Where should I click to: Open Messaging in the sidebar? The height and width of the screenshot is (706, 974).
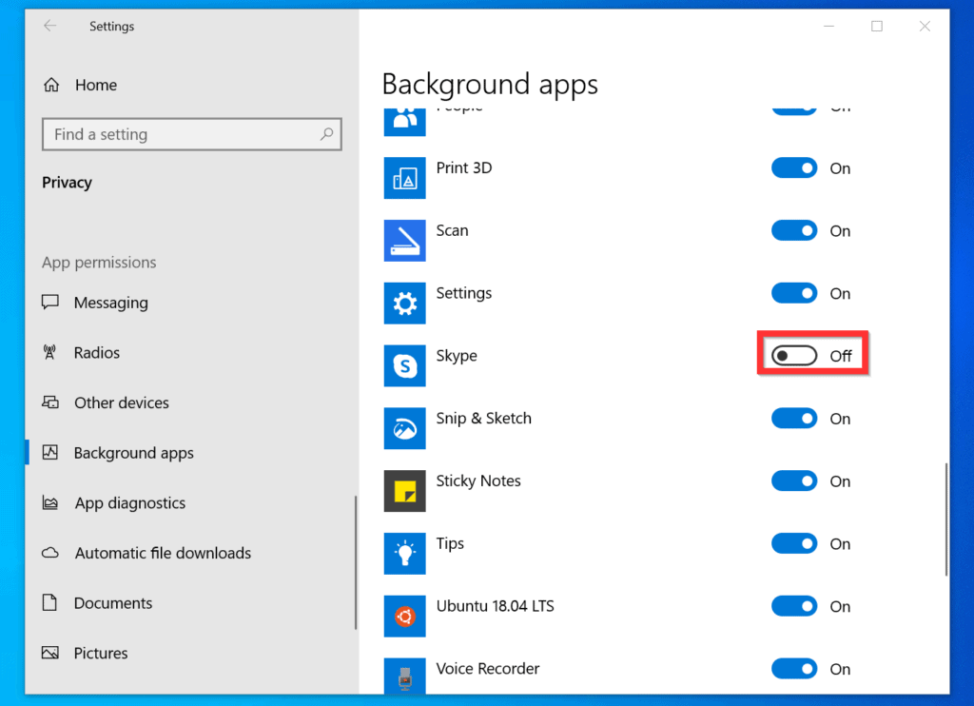[x=110, y=303]
